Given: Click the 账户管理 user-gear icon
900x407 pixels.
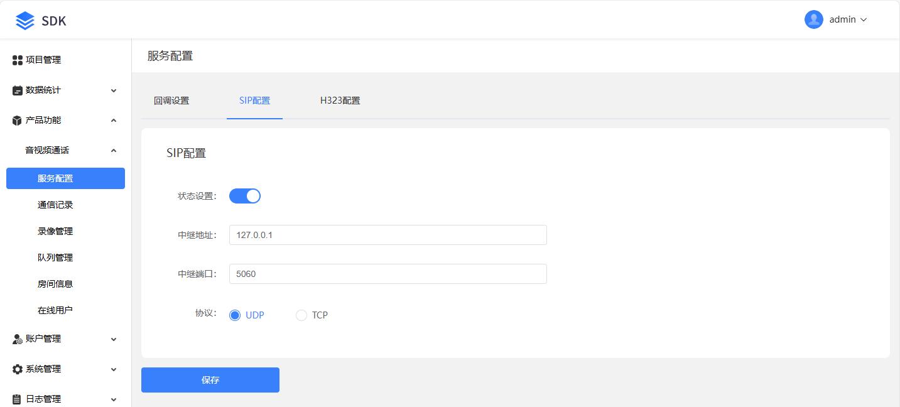Looking at the screenshot, I should click(x=18, y=339).
